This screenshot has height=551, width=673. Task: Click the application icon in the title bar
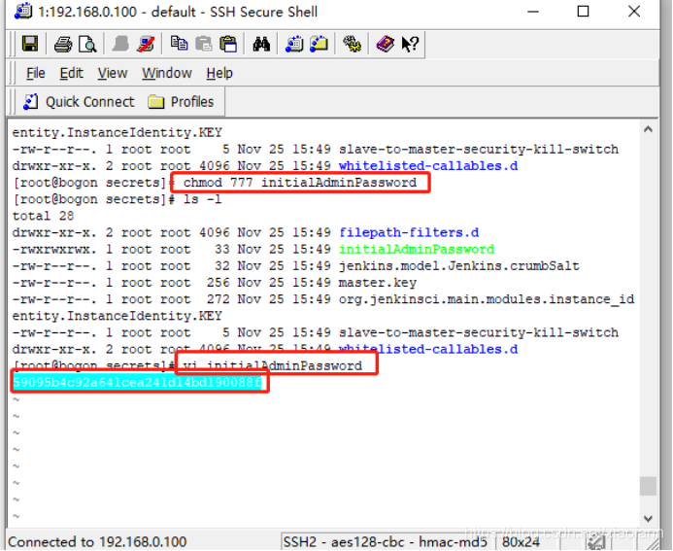tap(23, 11)
